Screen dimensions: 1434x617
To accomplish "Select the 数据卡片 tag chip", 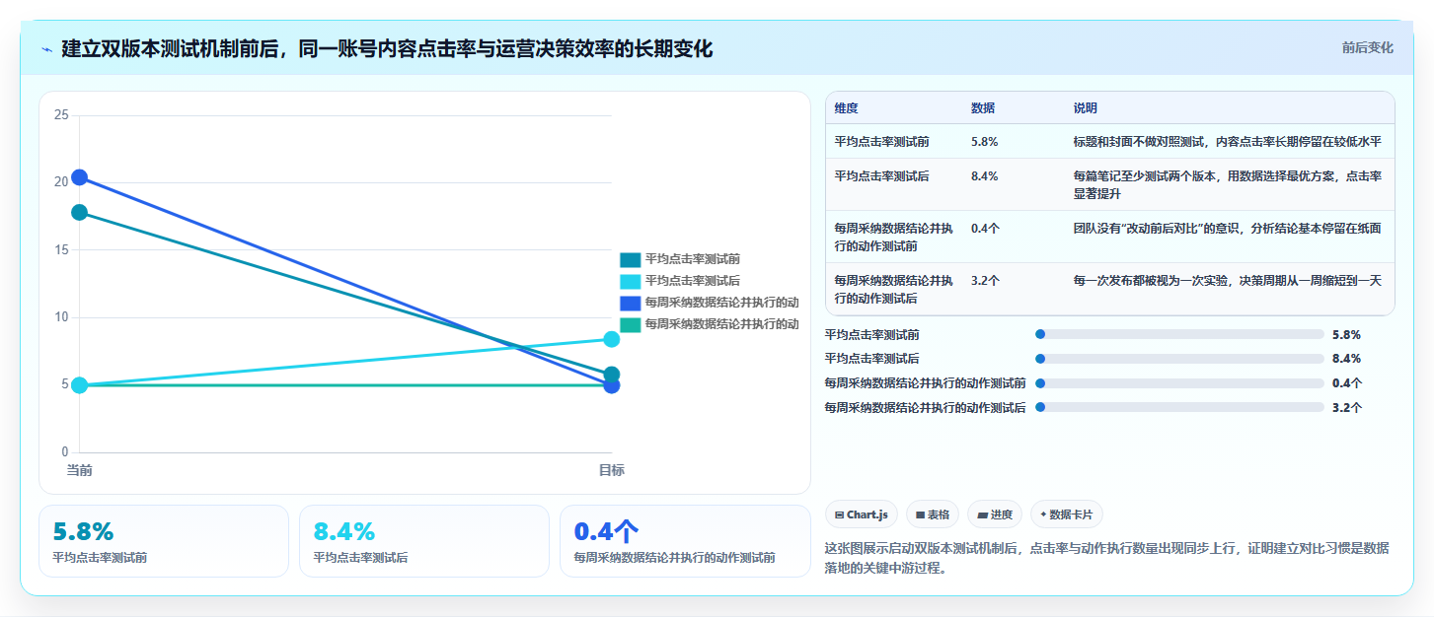I will [1067, 514].
